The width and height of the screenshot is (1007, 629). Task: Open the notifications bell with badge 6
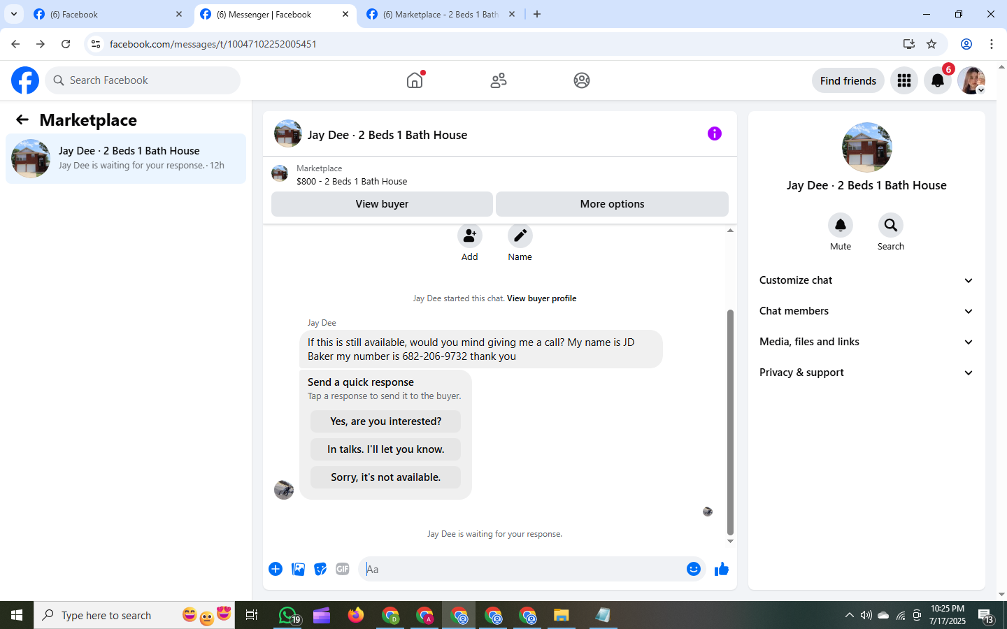click(938, 80)
